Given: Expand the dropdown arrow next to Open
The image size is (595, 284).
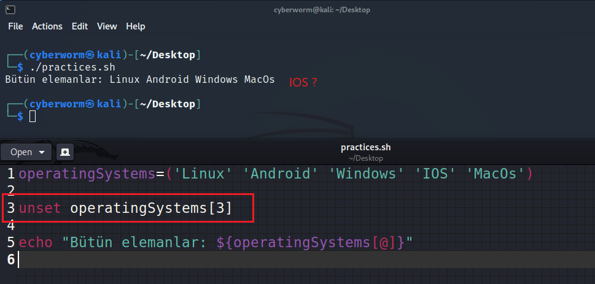Looking at the screenshot, I should click(x=42, y=152).
